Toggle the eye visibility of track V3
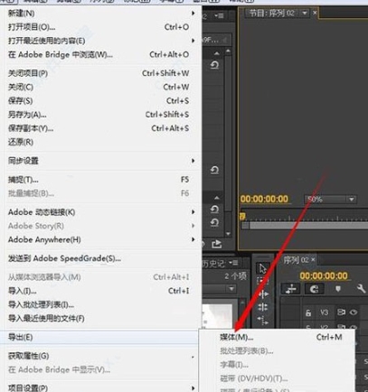This screenshot has width=368, height=392. tap(354, 313)
